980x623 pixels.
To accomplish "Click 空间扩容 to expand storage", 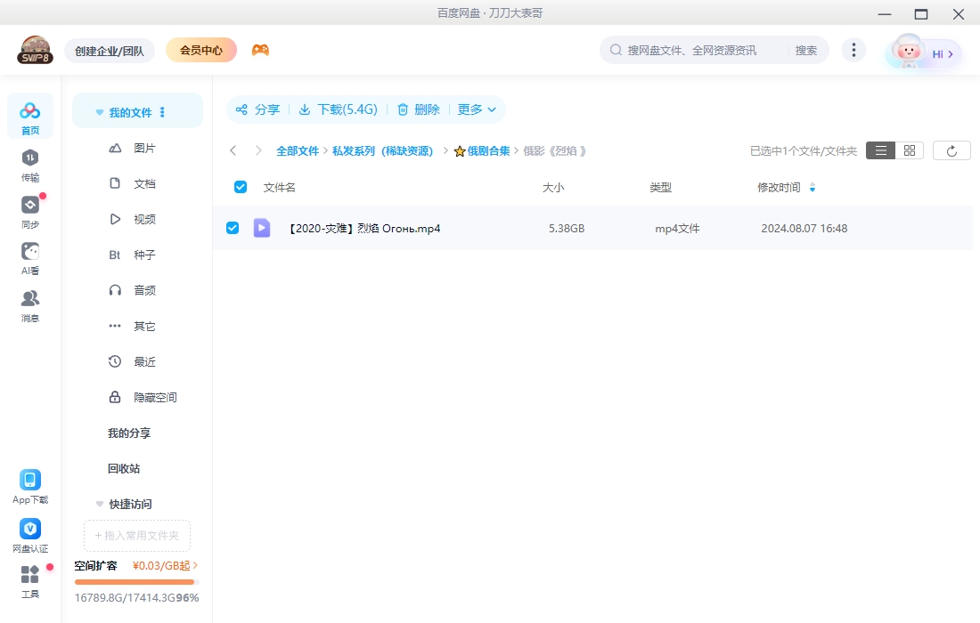I will pyautogui.click(x=98, y=565).
